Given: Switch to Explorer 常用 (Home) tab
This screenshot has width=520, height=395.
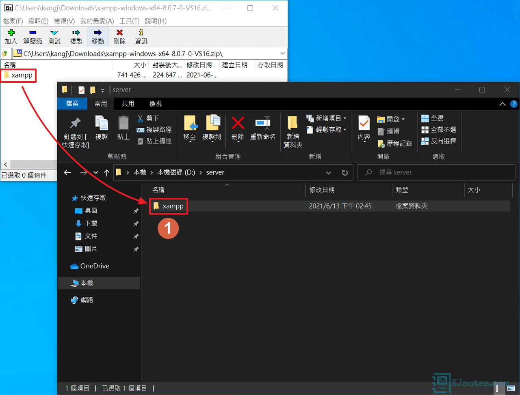Looking at the screenshot, I should (101, 104).
